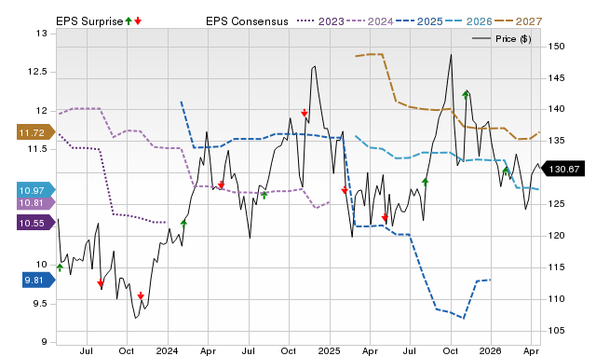Click the 140 label on the price axis

[x=556, y=109]
